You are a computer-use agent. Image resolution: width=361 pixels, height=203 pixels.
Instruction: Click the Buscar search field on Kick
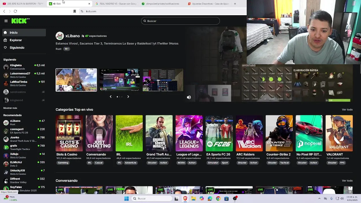click(180, 21)
